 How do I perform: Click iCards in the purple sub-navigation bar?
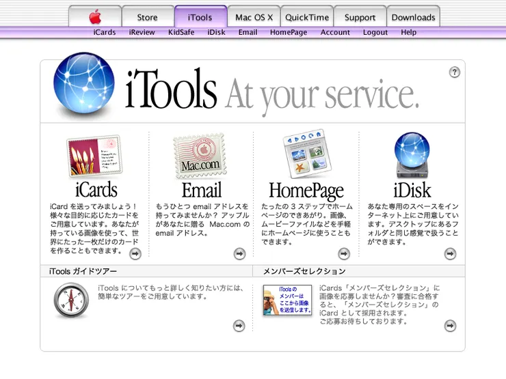105,32
